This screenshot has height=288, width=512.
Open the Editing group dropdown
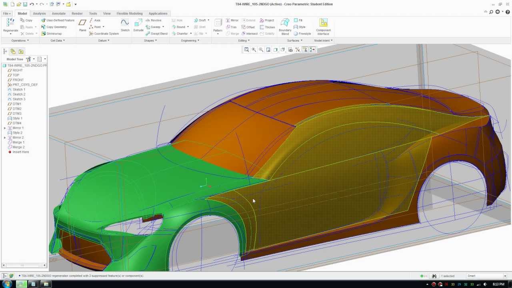coord(244,40)
